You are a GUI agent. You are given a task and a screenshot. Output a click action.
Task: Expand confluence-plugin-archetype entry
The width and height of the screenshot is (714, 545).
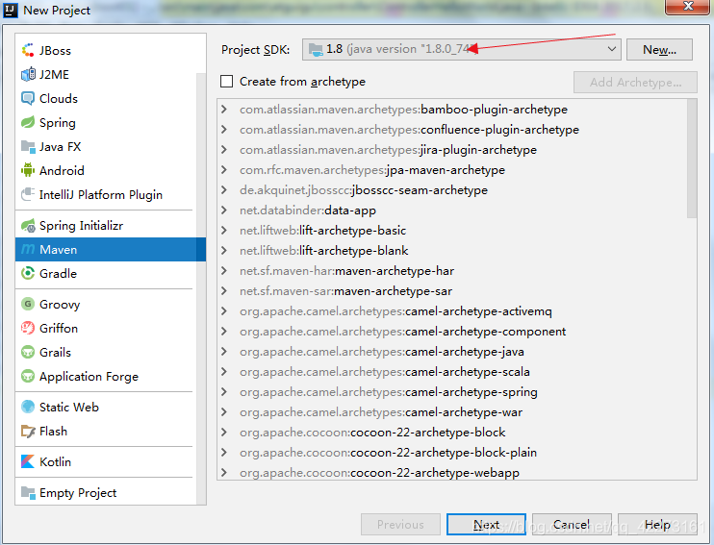[x=224, y=129]
